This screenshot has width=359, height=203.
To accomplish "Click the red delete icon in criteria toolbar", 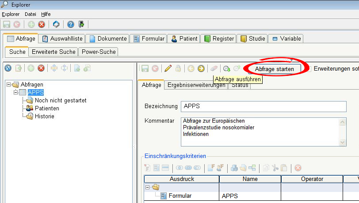I will click(x=298, y=168).
